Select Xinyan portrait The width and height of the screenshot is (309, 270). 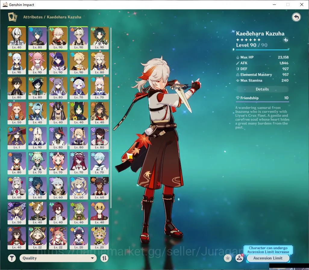pyautogui.click(x=99, y=188)
